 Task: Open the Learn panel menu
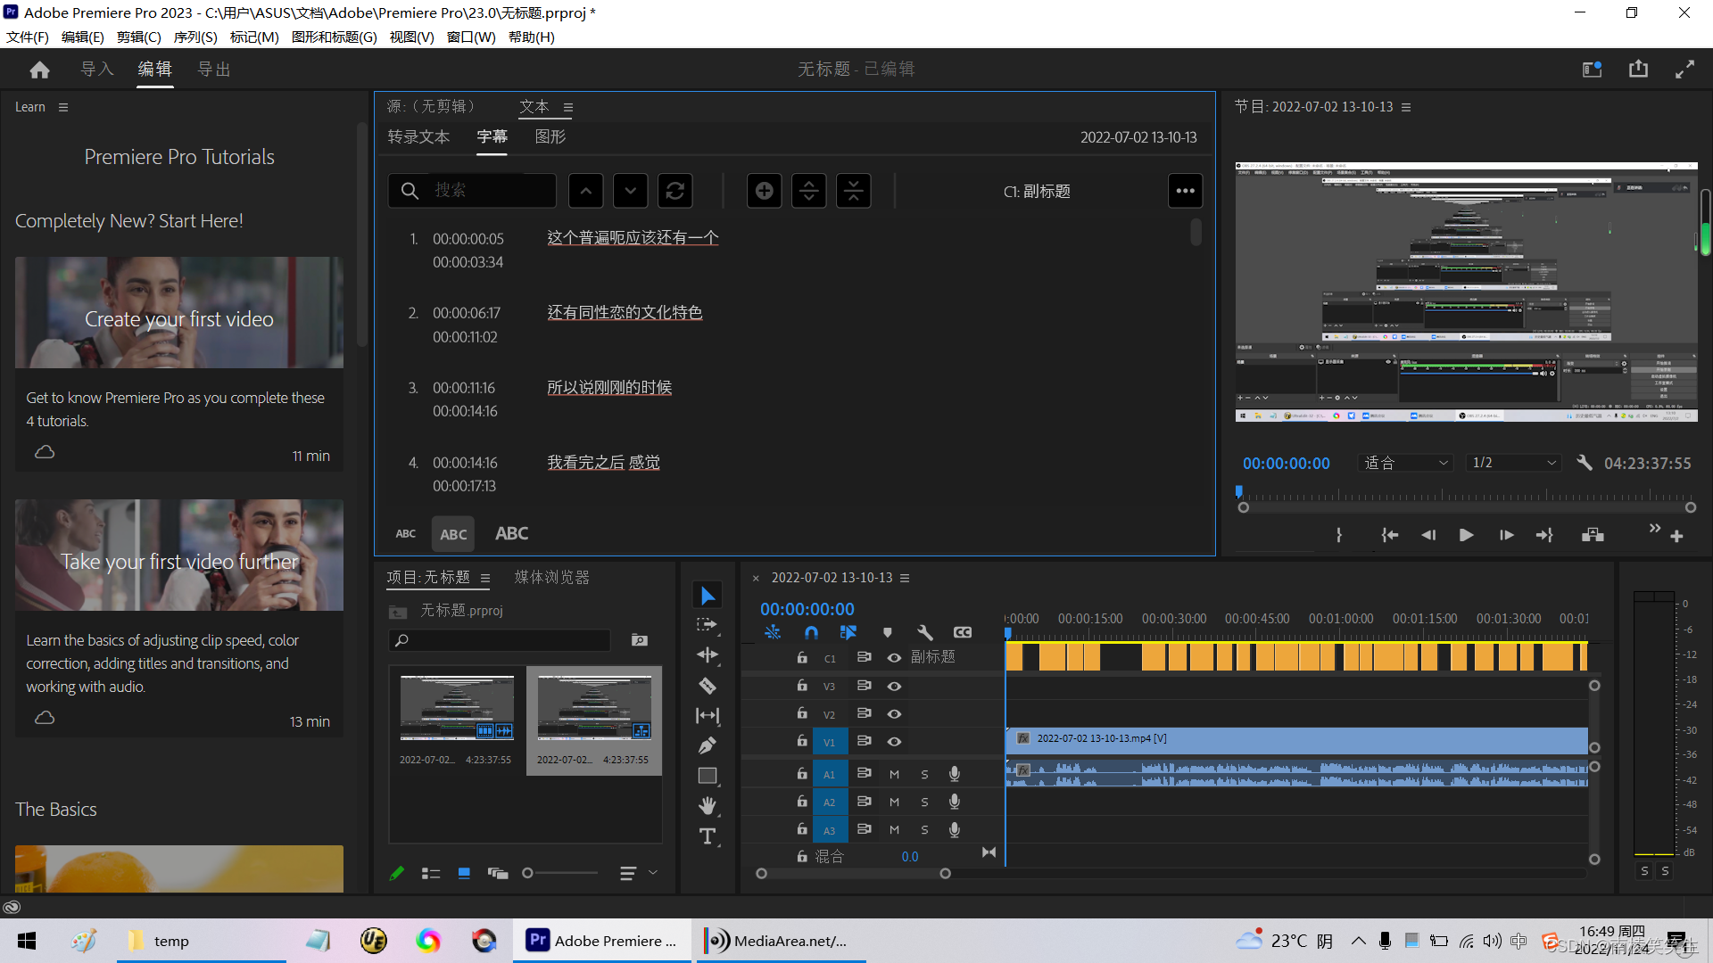63,107
